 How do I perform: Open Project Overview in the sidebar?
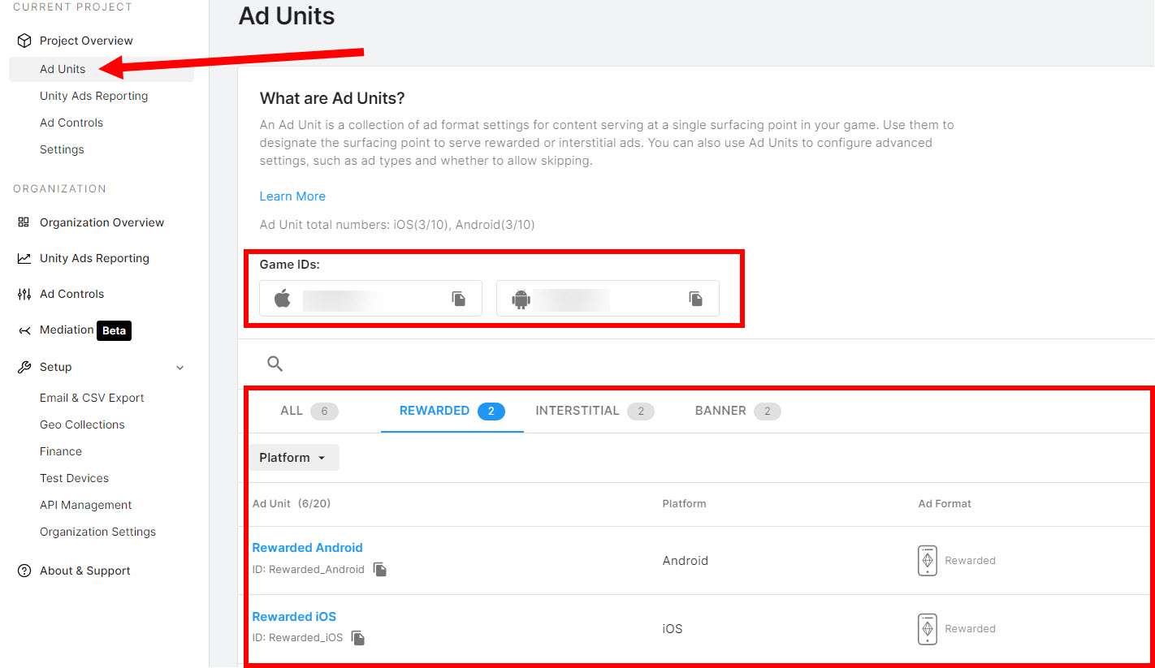(x=86, y=41)
